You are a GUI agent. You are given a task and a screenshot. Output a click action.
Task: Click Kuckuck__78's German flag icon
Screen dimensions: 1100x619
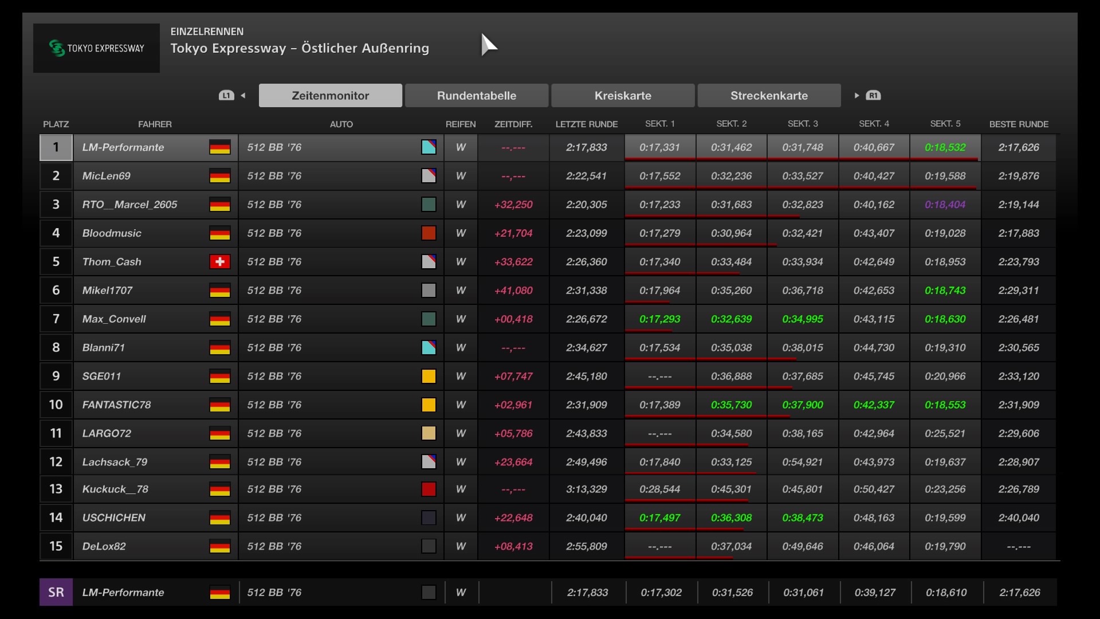click(x=219, y=489)
